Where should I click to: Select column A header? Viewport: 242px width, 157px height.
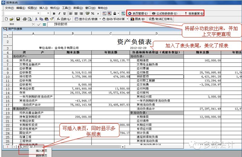point(33,33)
